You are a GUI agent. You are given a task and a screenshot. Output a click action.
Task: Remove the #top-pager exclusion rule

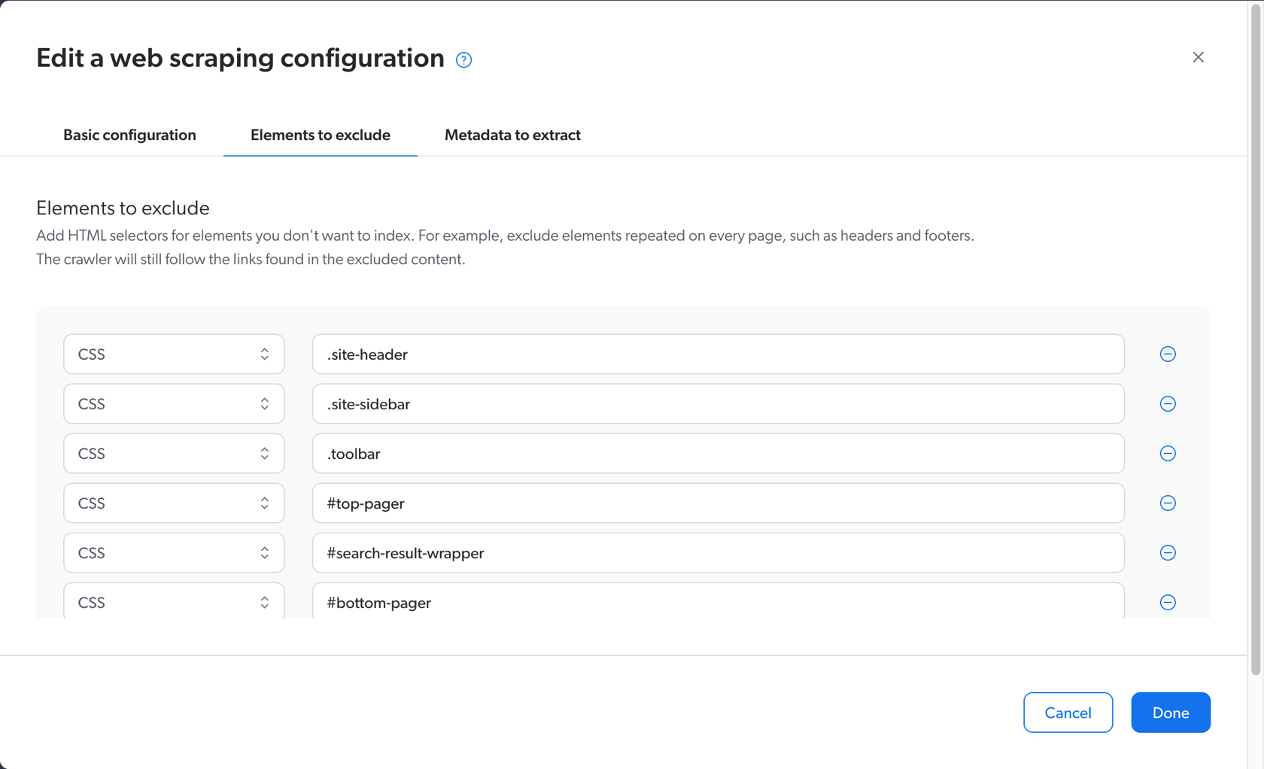pyautogui.click(x=1168, y=503)
